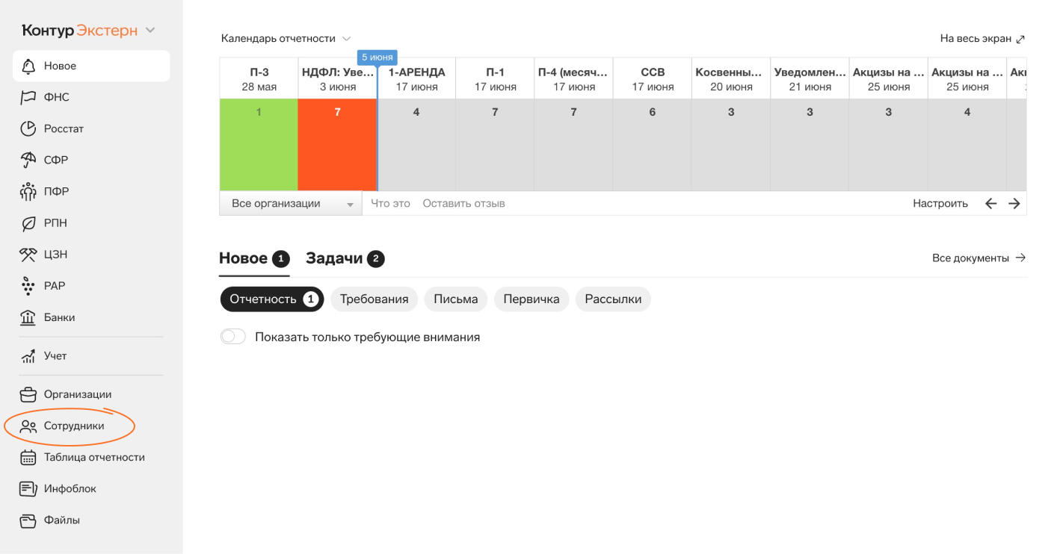1060x554 pixels.
Task: Click the briefcase icon for Организации
Action: 28,394
